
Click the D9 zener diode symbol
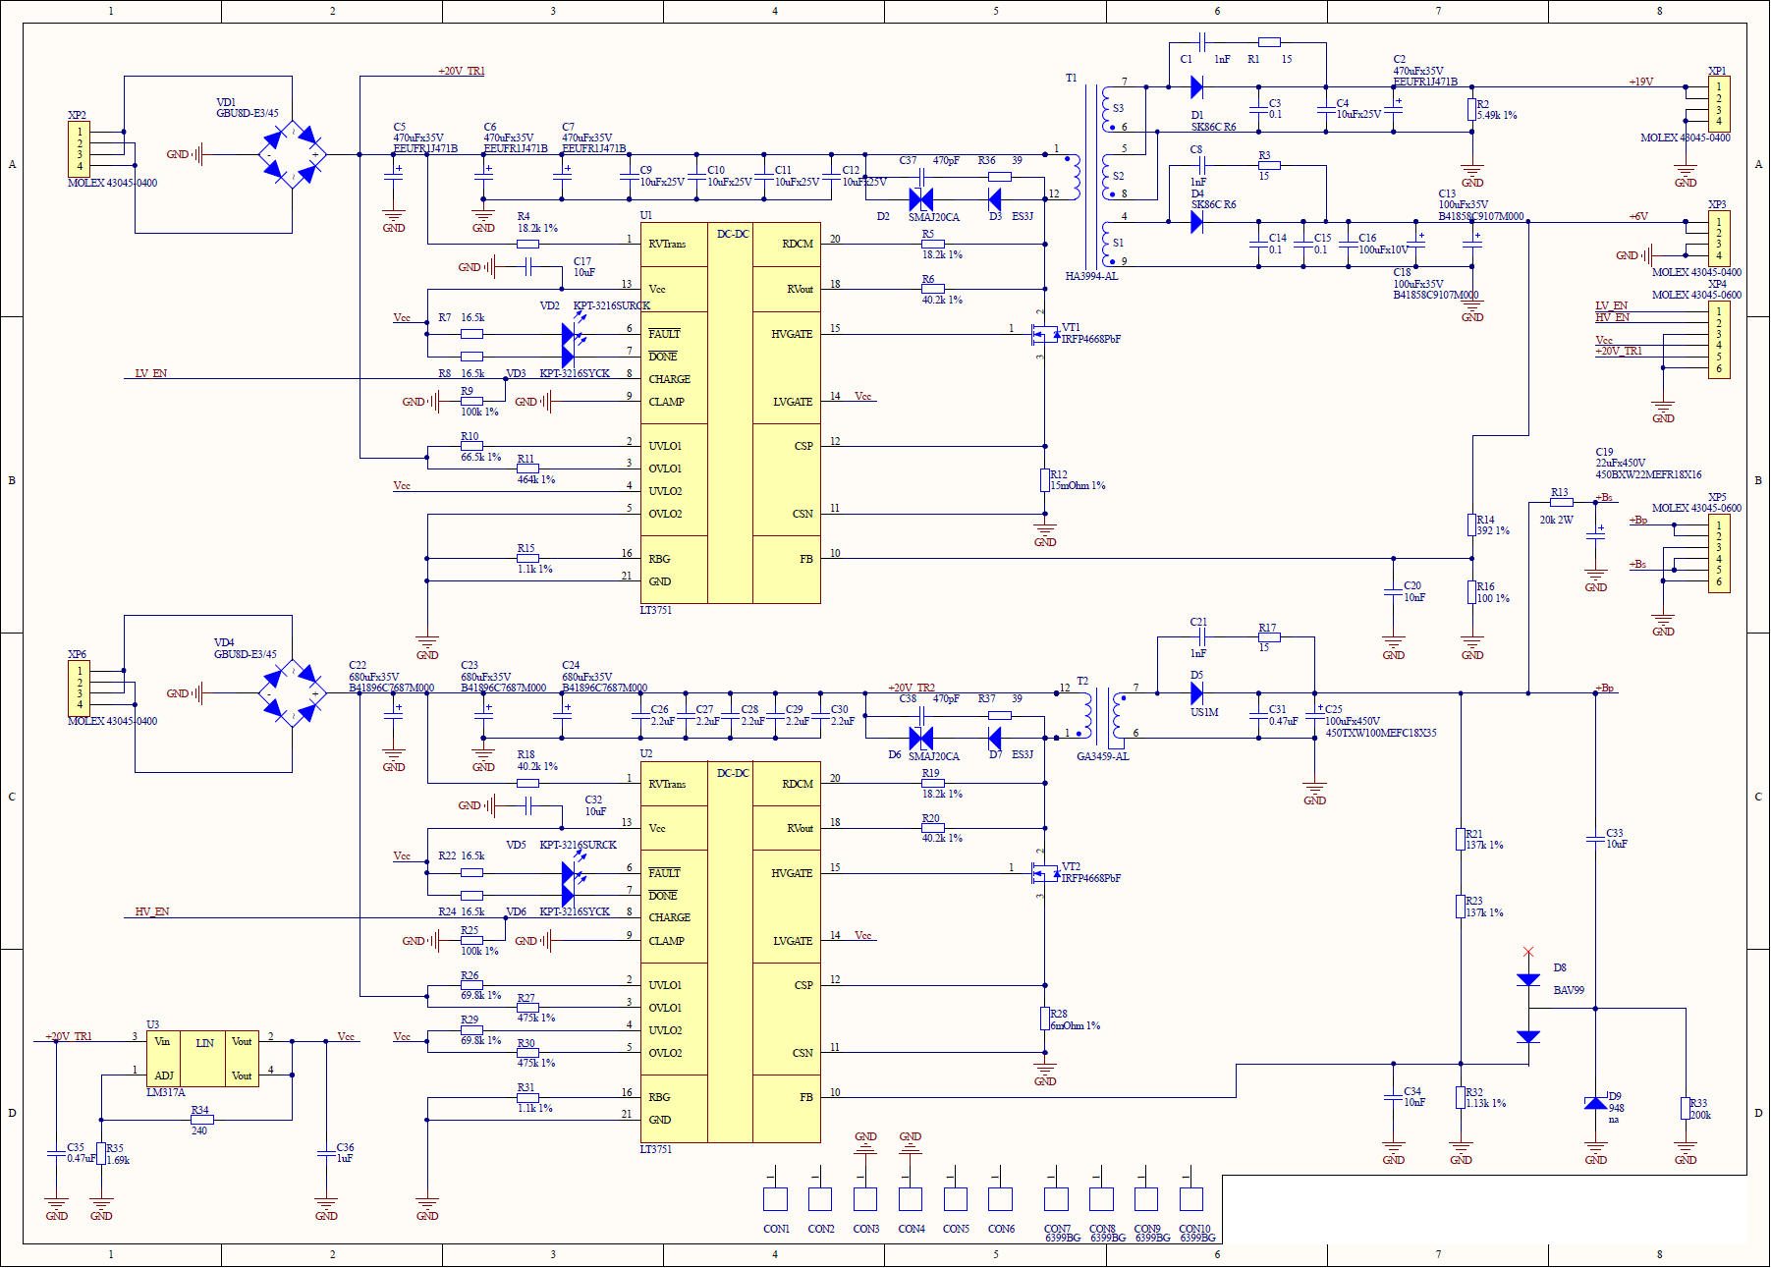[x=1596, y=1102]
